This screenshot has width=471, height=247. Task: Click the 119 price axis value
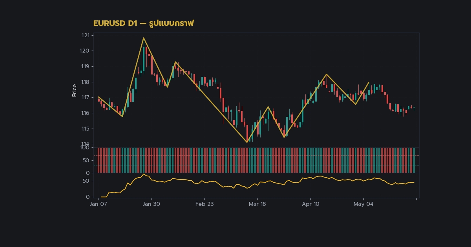click(85, 67)
